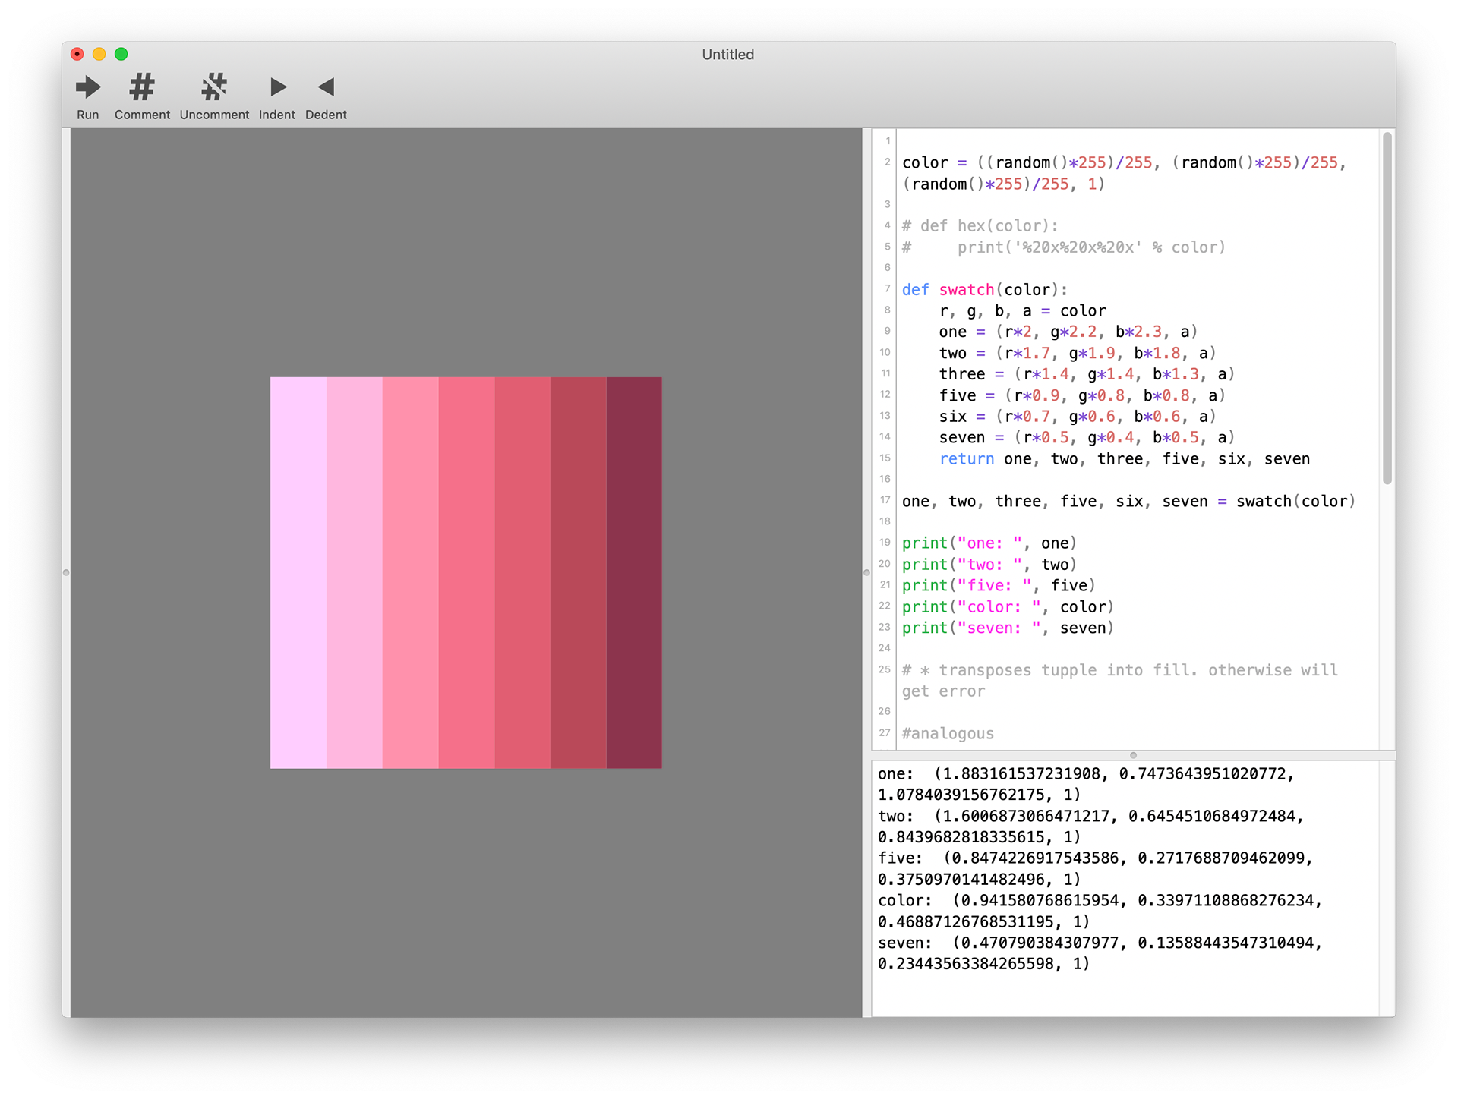Select the lightest pink swatch stripe
Viewport: 1458px width, 1099px height.
[298, 572]
